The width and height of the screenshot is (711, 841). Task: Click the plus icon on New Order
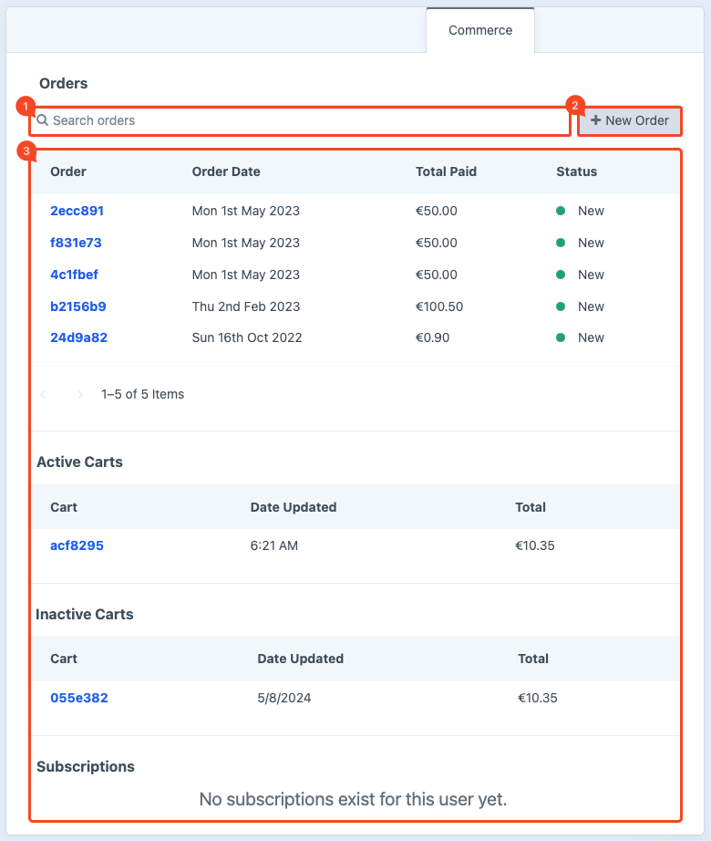pos(595,120)
